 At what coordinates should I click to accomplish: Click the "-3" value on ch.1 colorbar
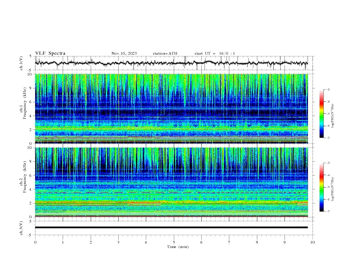pos(328,89)
